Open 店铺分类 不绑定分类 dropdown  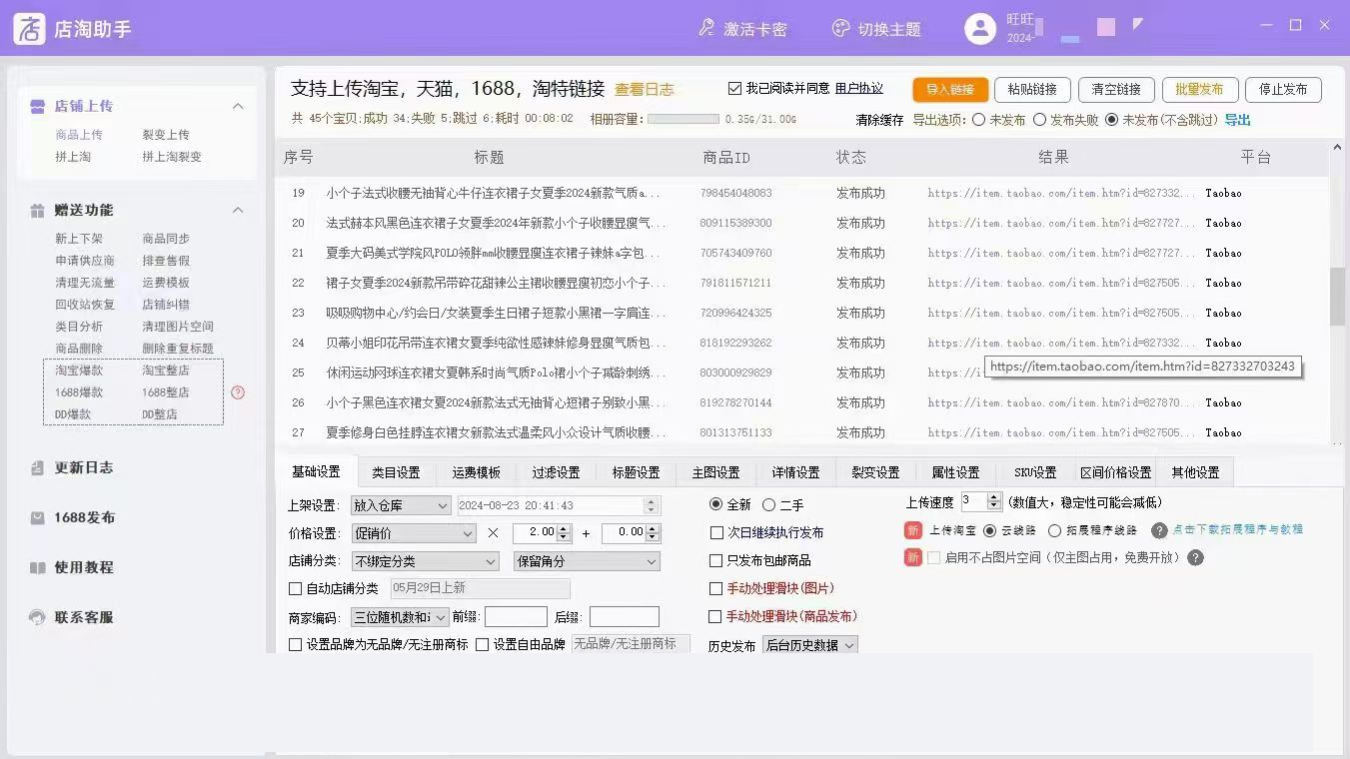(x=428, y=561)
